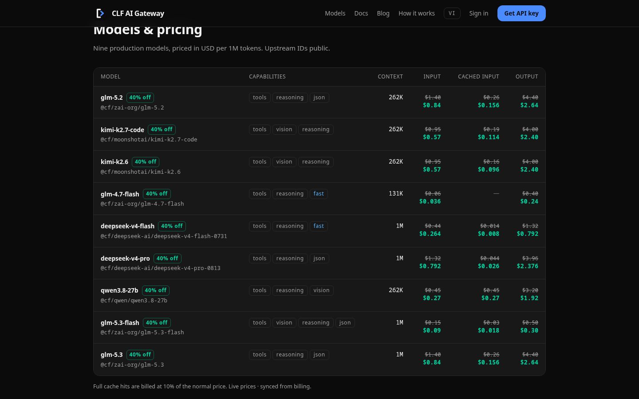This screenshot has width=639, height=399.
Task: Click the json tag on the glm-5.2 row
Action: 319,98
